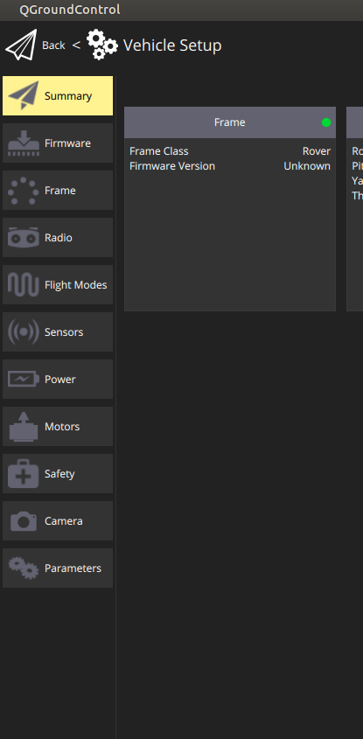Image resolution: width=363 pixels, height=739 pixels.
Task: Go to the Firmware setup page
Action: tap(58, 143)
